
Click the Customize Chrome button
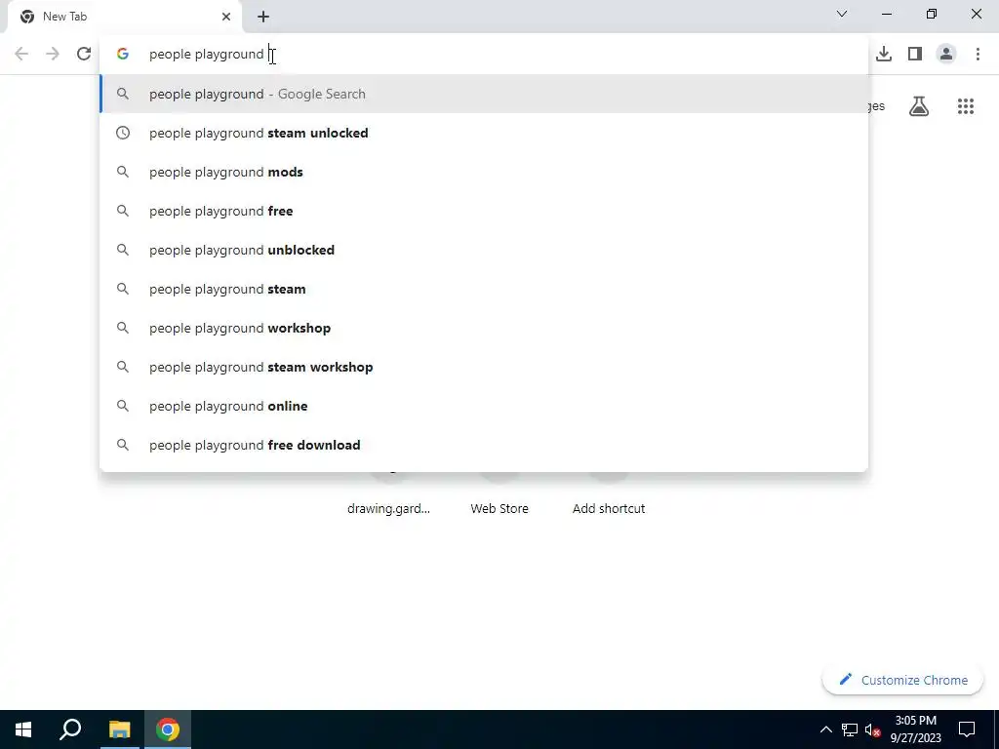click(902, 680)
